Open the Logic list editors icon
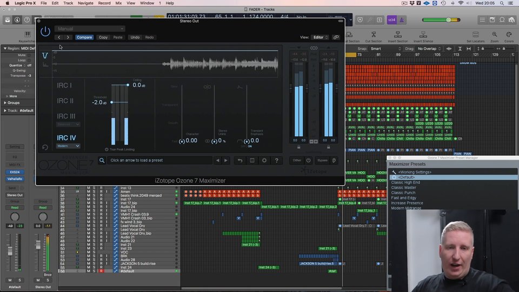 pos(482,20)
